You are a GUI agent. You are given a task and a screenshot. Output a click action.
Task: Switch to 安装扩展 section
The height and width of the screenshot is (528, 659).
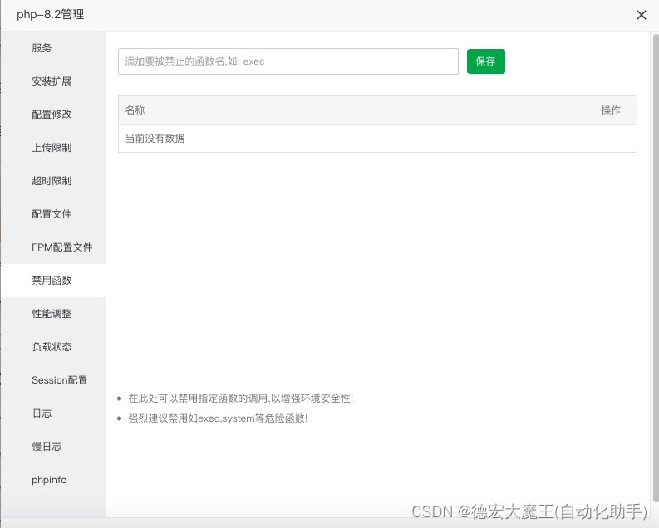[x=52, y=81]
